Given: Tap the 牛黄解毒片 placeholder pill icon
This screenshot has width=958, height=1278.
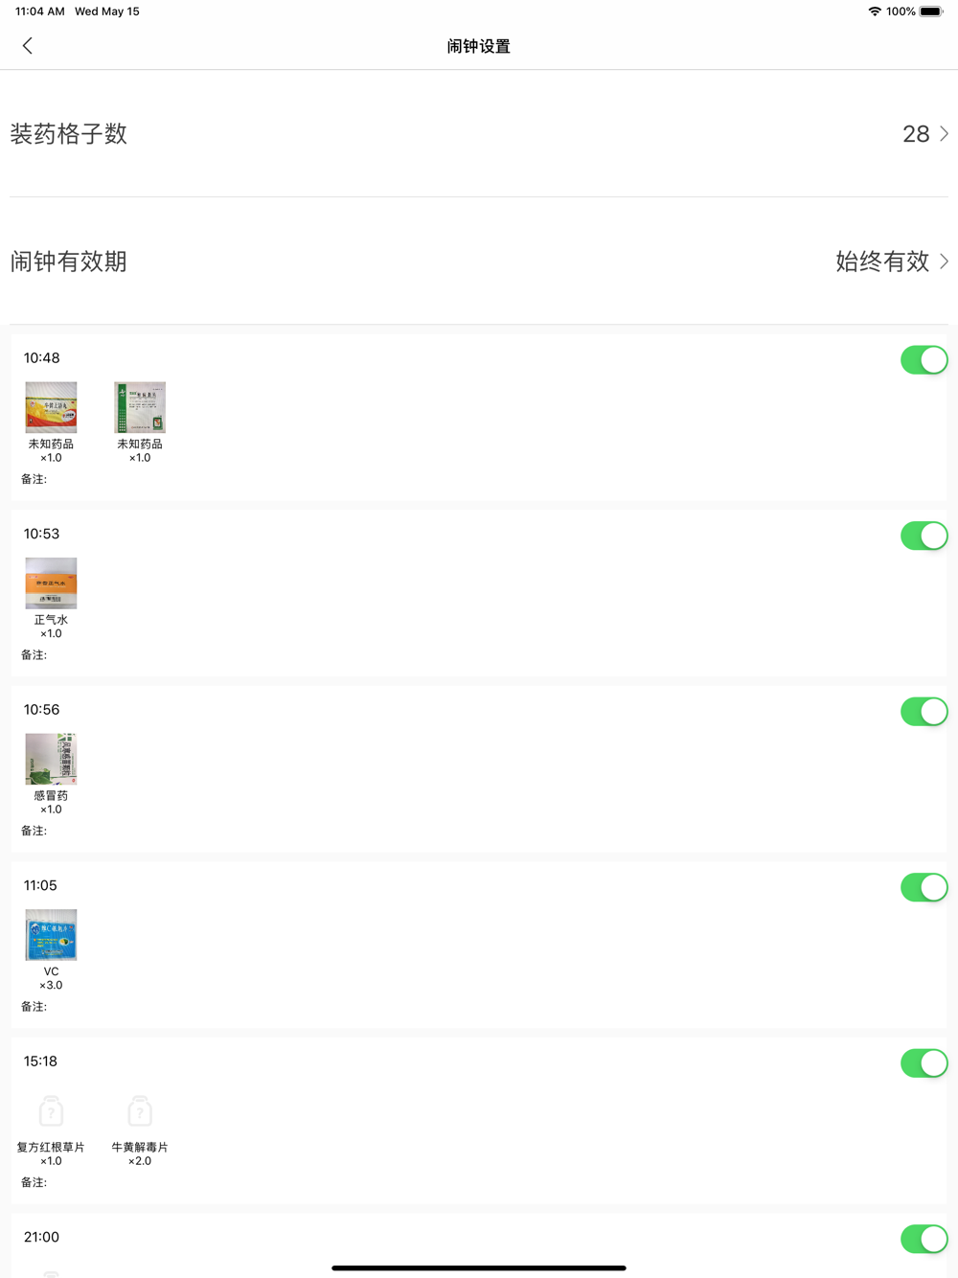Looking at the screenshot, I should point(140,1111).
